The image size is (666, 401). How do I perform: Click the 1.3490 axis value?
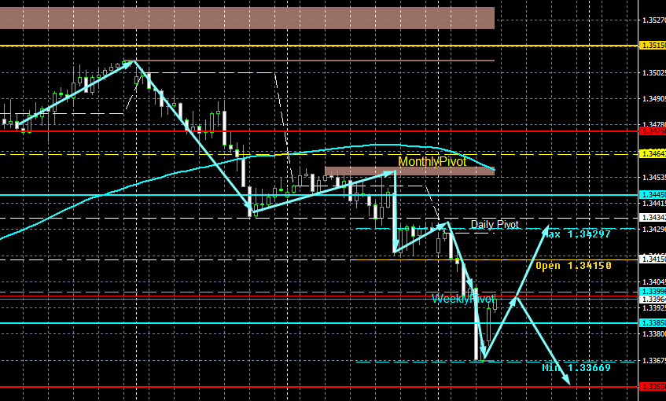coord(653,99)
